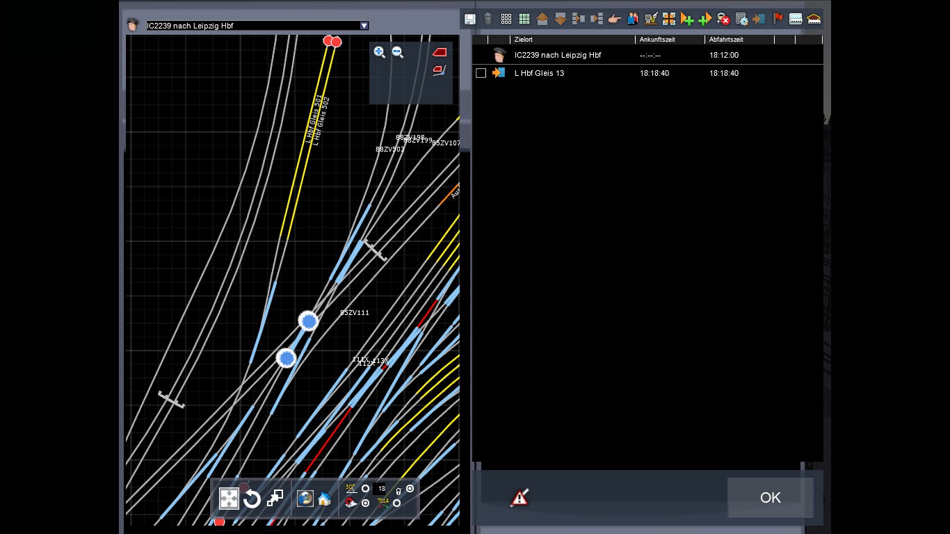This screenshot has width=950, height=534.
Task: Zoom in on the track map
Action: [x=380, y=52]
